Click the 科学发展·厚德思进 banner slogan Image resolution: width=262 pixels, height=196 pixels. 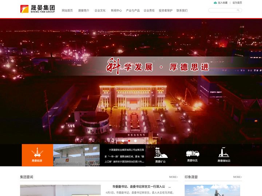(x=158, y=66)
